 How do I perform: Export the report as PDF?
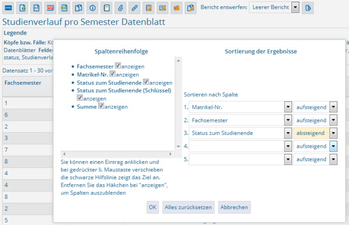click(x=50, y=8)
